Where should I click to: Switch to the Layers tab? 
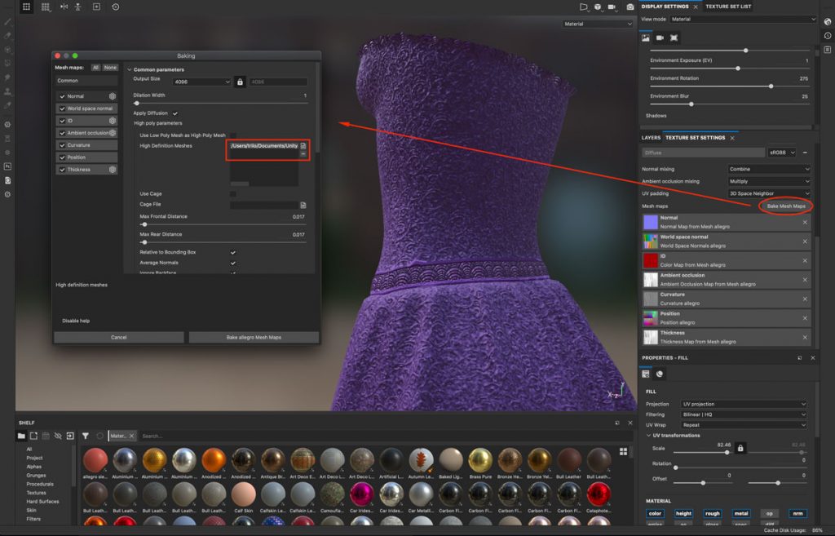(651, 137)
